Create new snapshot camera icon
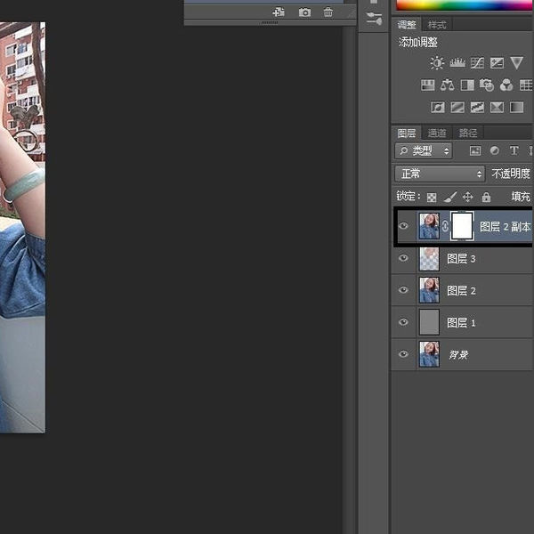Viewport: 534px width, 534px height. tap(304, 12)
